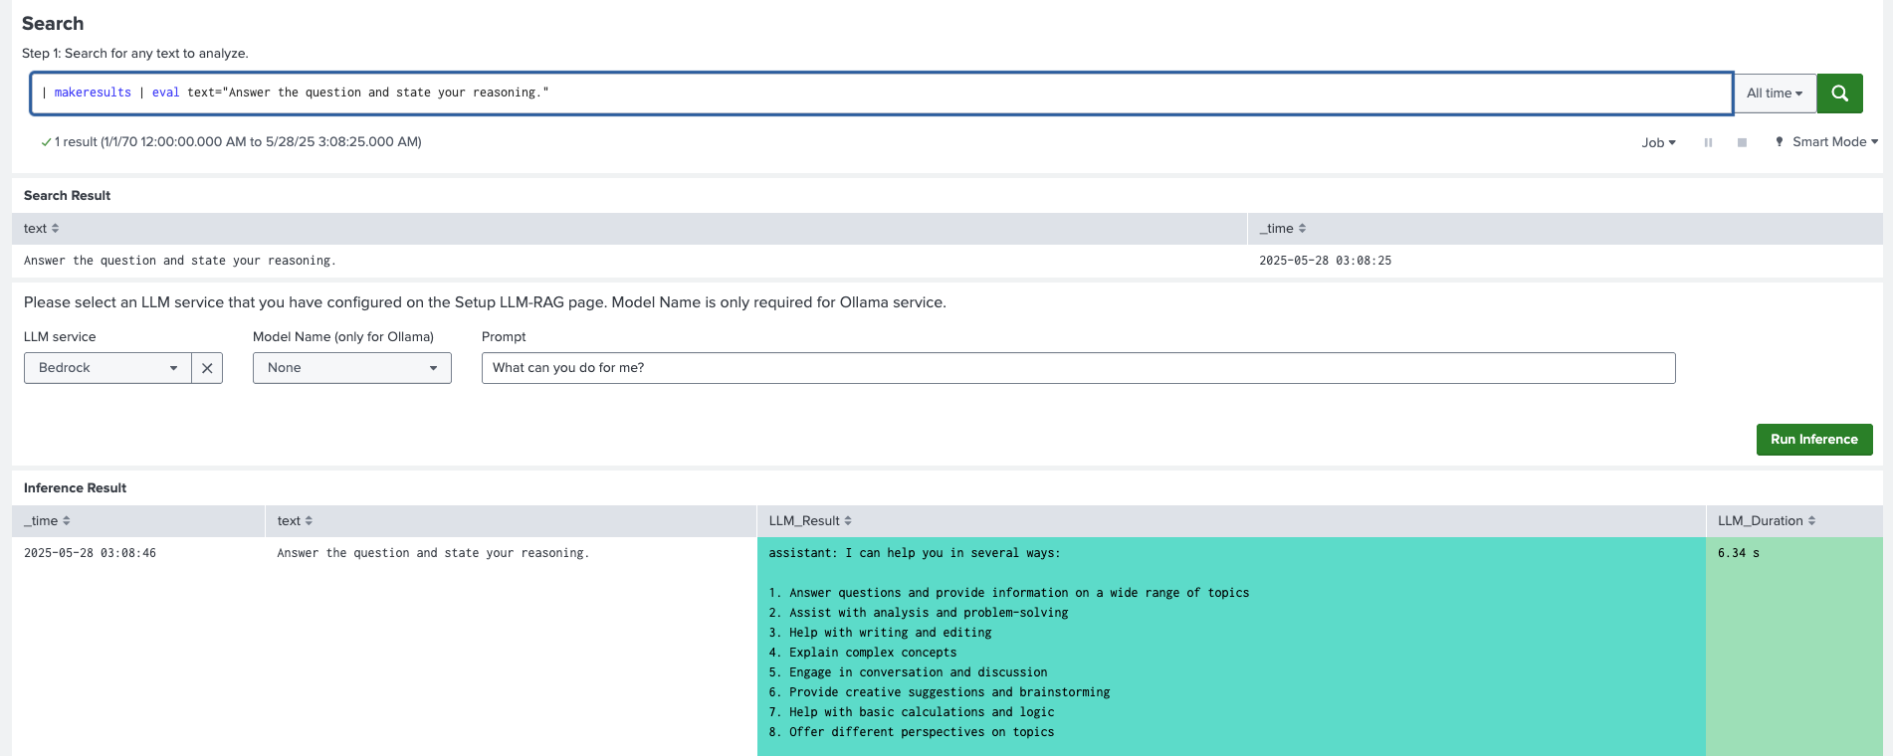This screenshot has height=756, width=1893.
Task: Click the 'Explain complex concepts' result line
Action: (863, 653)
